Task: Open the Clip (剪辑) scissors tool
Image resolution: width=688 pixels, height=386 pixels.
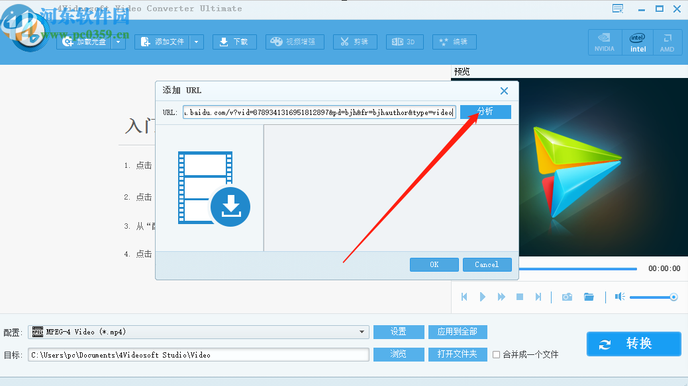Action: pos(355,42)
